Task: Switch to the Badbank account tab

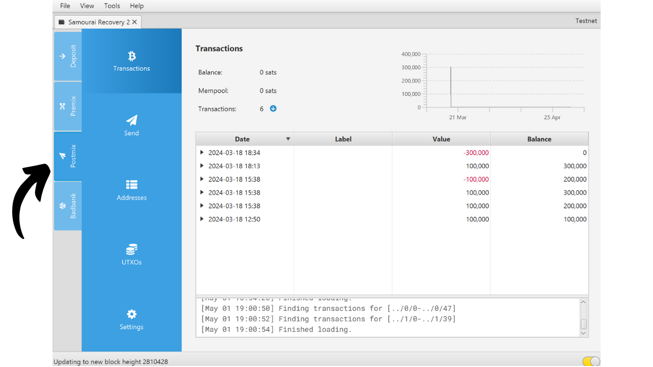Action: 68,206
